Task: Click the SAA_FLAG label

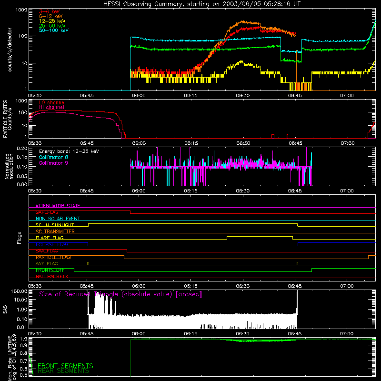Action: [47, 251]
